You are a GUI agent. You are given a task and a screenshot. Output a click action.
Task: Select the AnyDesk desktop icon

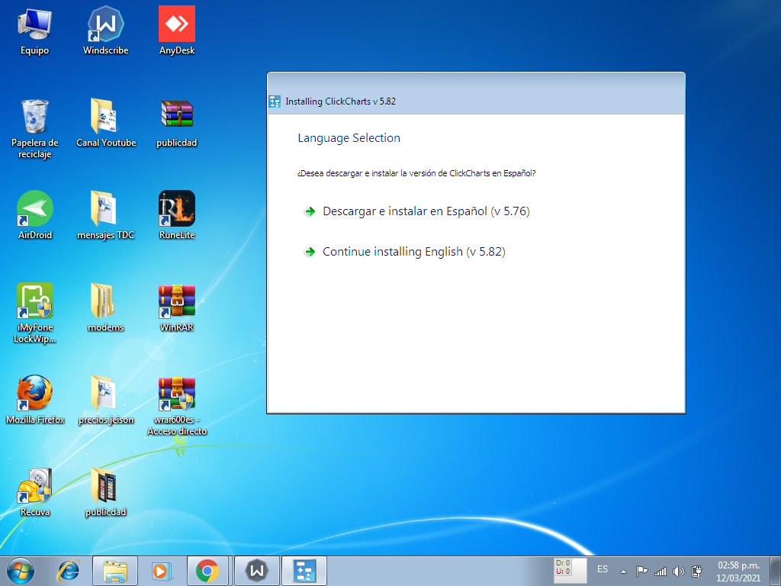pyautogui.click(x=177, y=31)
